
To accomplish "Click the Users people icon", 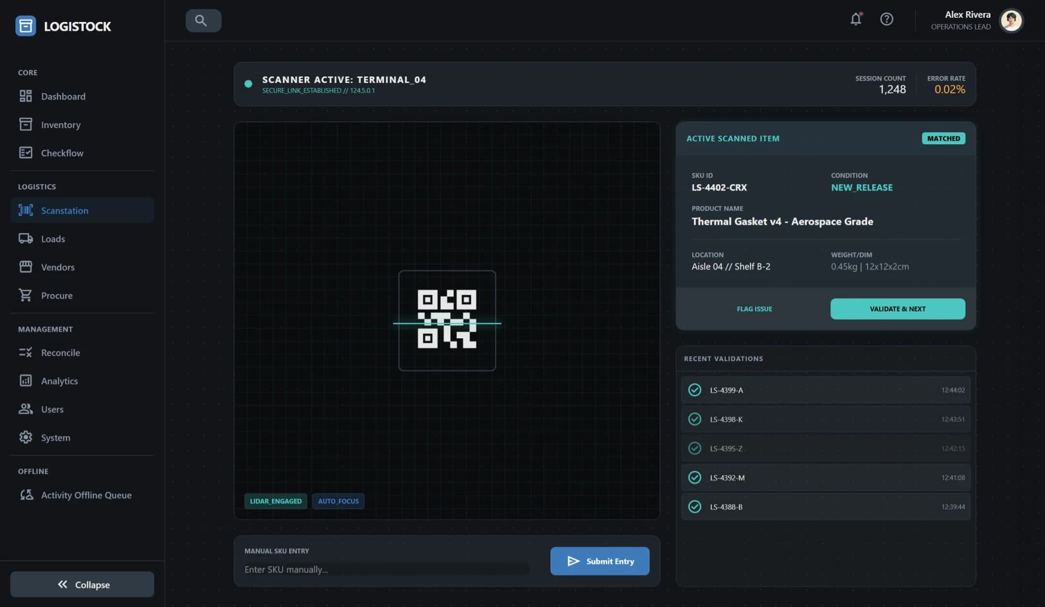I will [26, 409].
